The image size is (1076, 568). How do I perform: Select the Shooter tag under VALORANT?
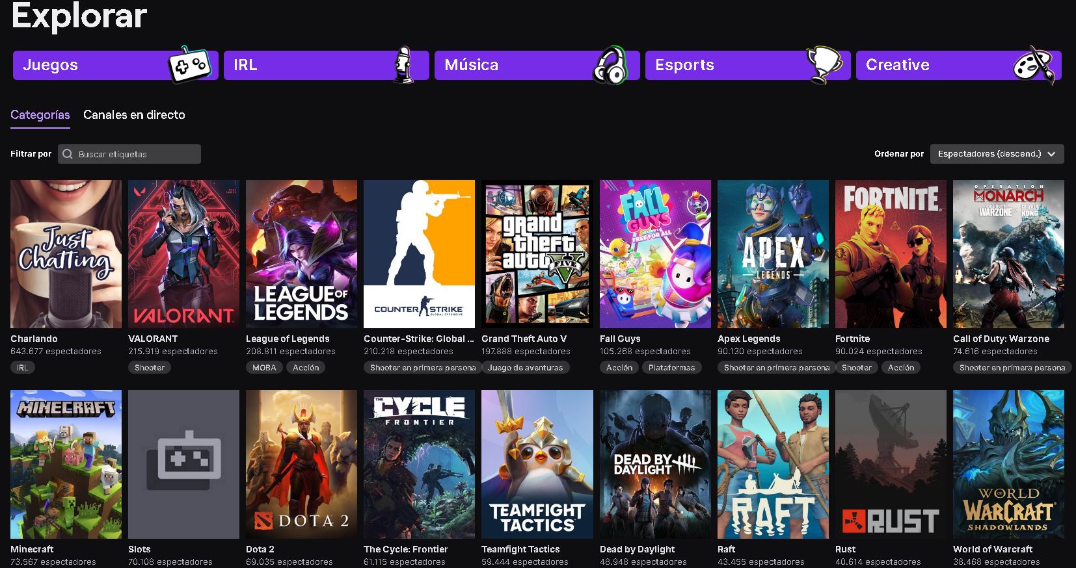pyautogui.click(x=150, y=367)
